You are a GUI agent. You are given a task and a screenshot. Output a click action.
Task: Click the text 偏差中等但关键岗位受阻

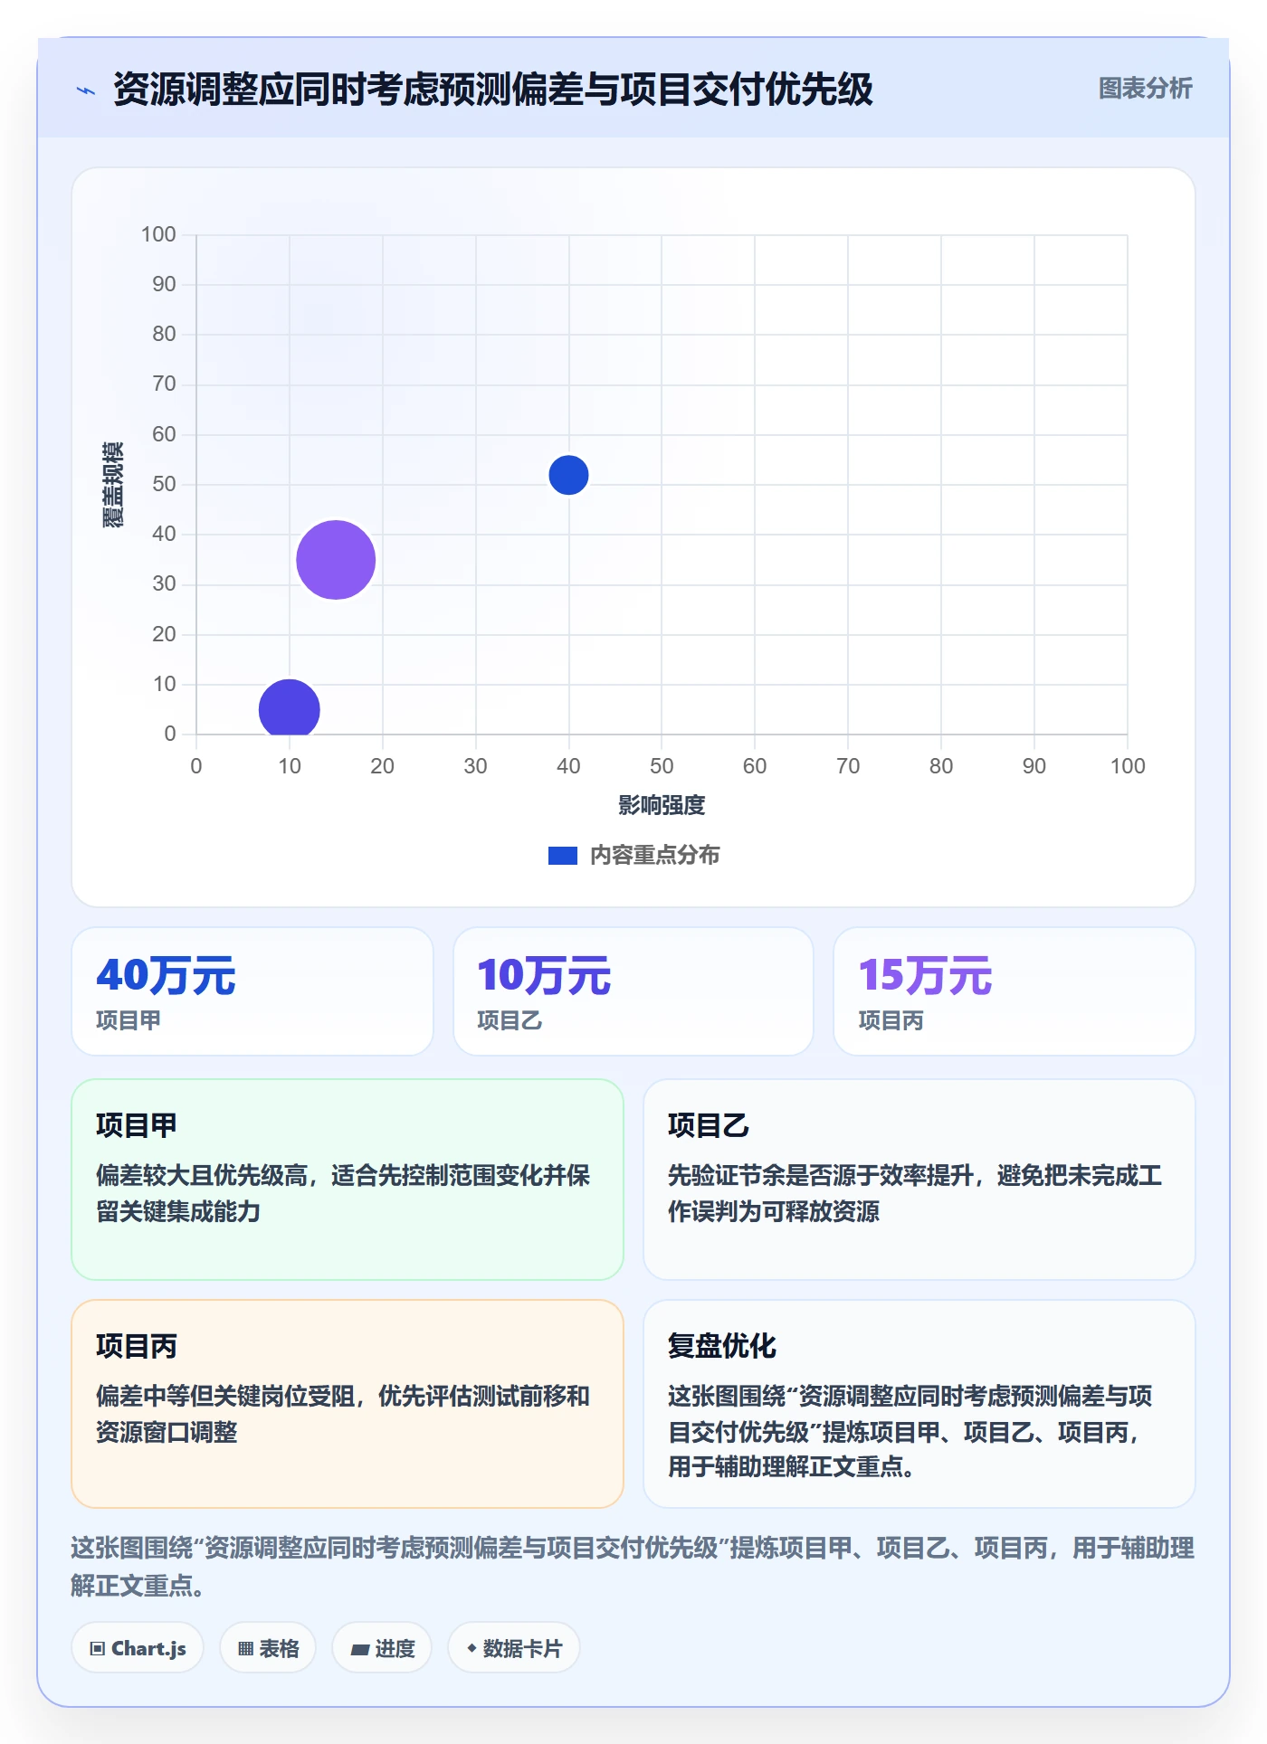pos(225,1396)
